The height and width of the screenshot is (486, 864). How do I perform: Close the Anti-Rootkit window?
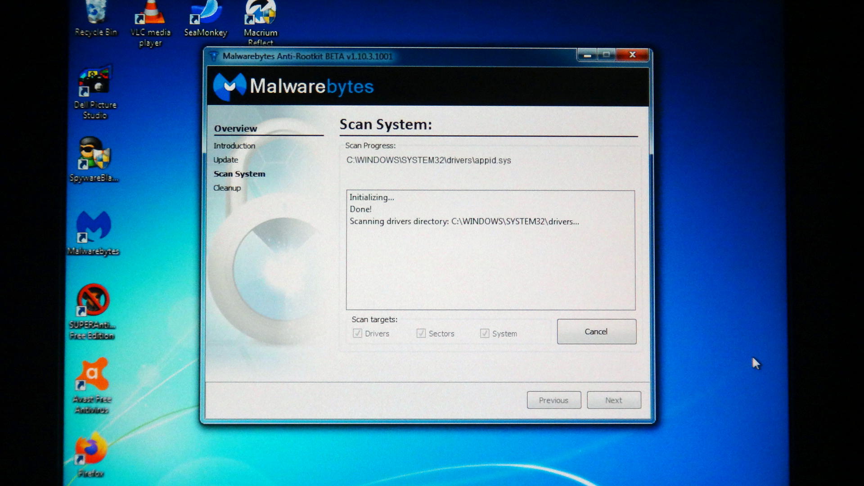632,55
